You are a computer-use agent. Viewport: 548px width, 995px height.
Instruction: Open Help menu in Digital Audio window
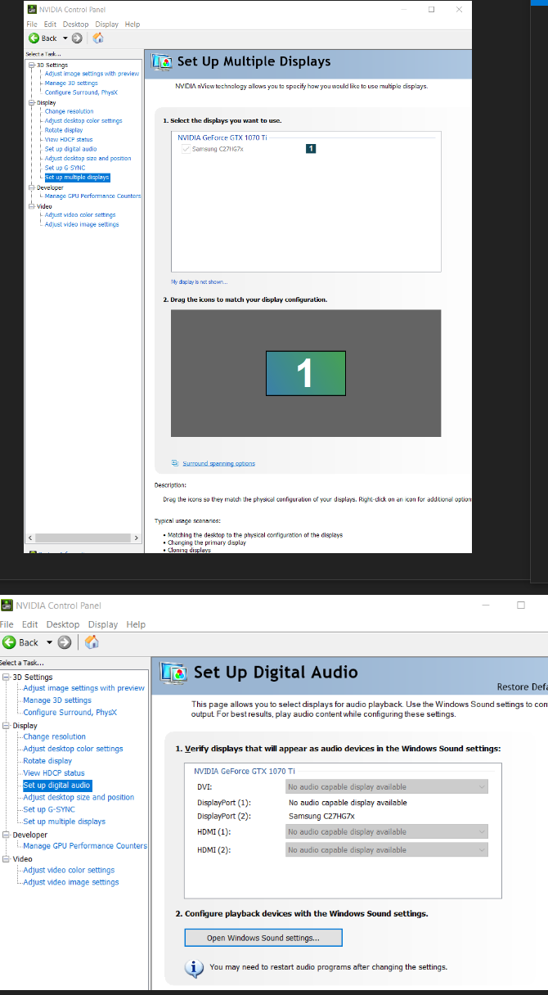pos(136,624)
